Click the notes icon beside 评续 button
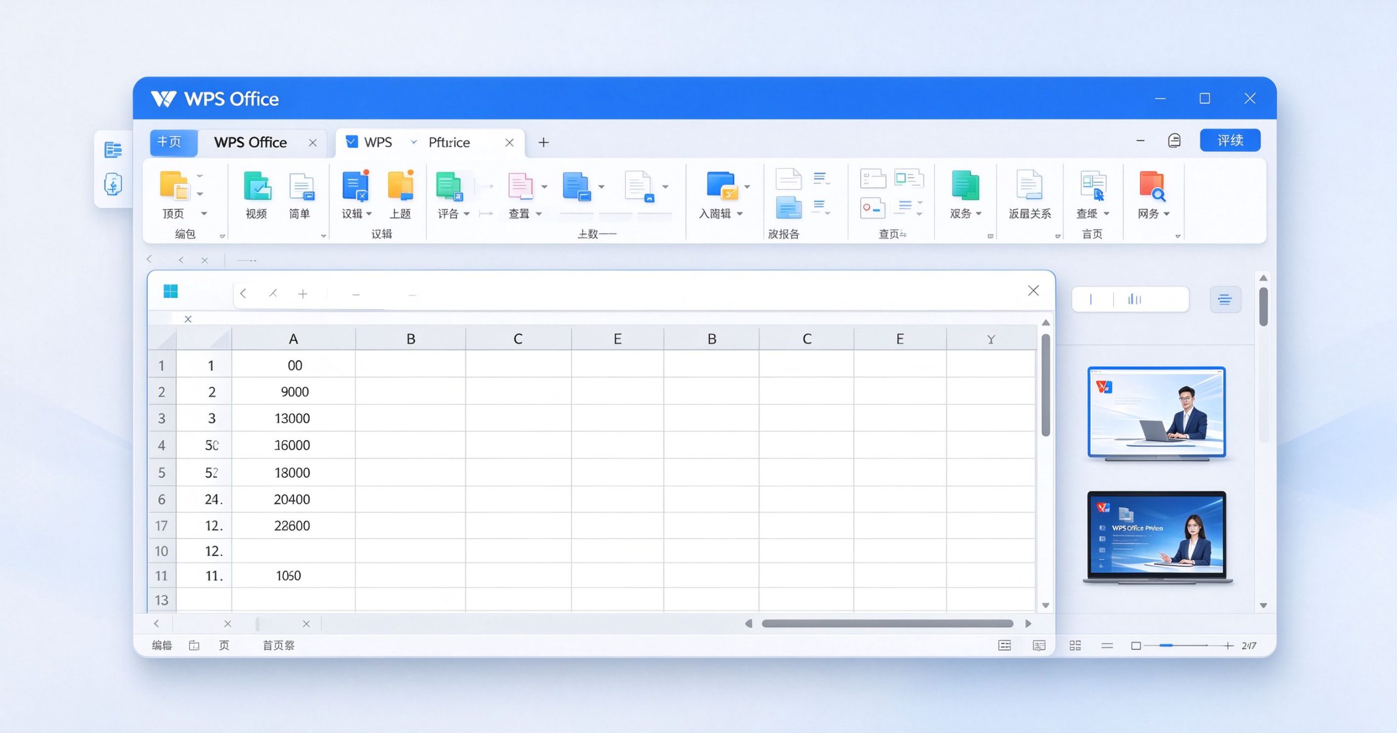The image size is (1397, 733). (1174, 141)
